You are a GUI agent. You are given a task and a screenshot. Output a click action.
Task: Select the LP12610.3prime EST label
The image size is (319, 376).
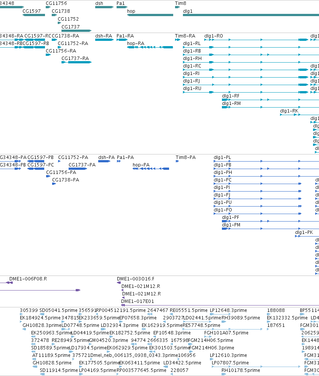[228, 355]
